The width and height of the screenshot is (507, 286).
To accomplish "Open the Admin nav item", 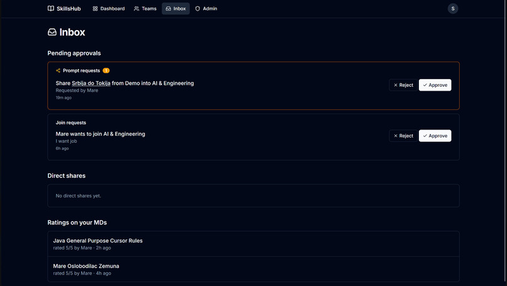I will tap(206, 9).
